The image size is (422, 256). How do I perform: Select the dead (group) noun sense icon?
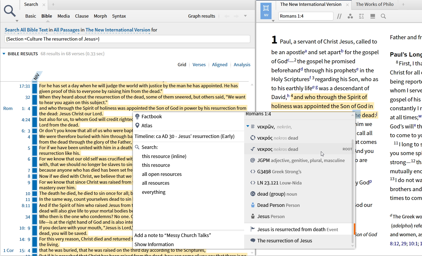[x=252, y=194]
